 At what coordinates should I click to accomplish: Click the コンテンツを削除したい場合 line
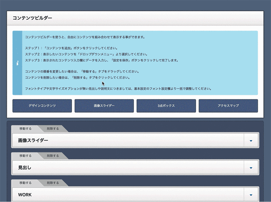(78, 78)
